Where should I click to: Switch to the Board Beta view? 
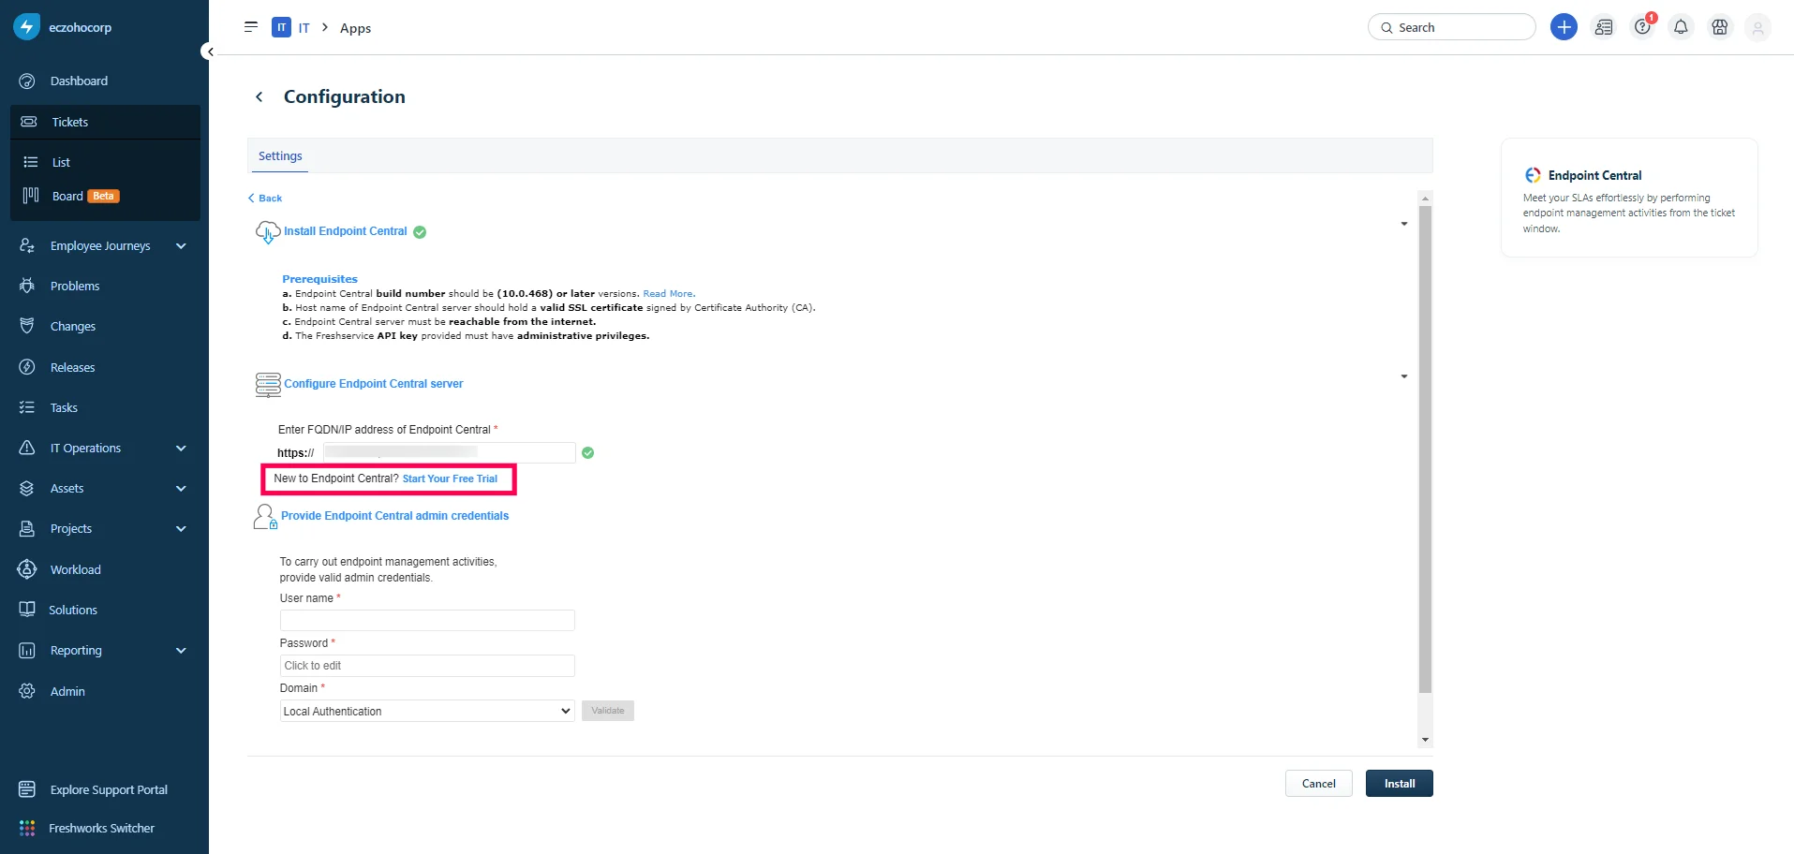point(85,196)
